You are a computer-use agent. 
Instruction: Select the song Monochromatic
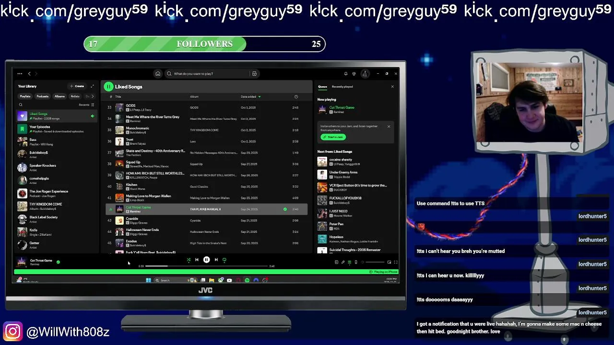point(207,130)
